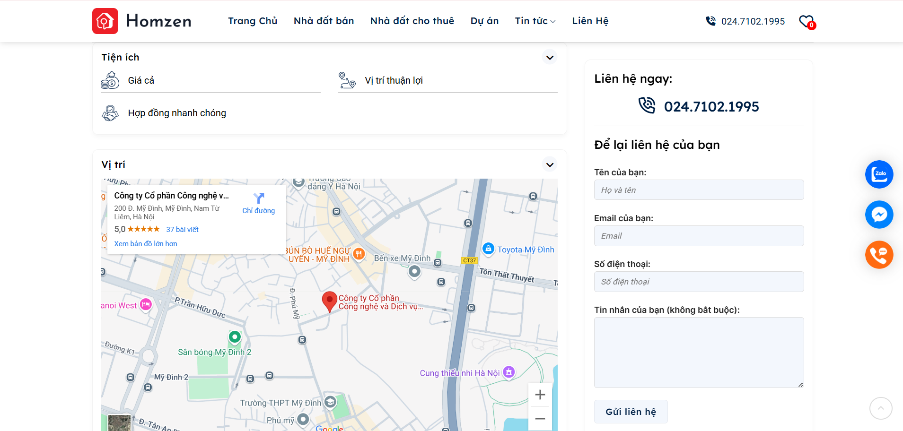Click the Hợp đồng nhanh chóng handshake icon
Viewport: 903px width, 431px height.
(110, 113)
